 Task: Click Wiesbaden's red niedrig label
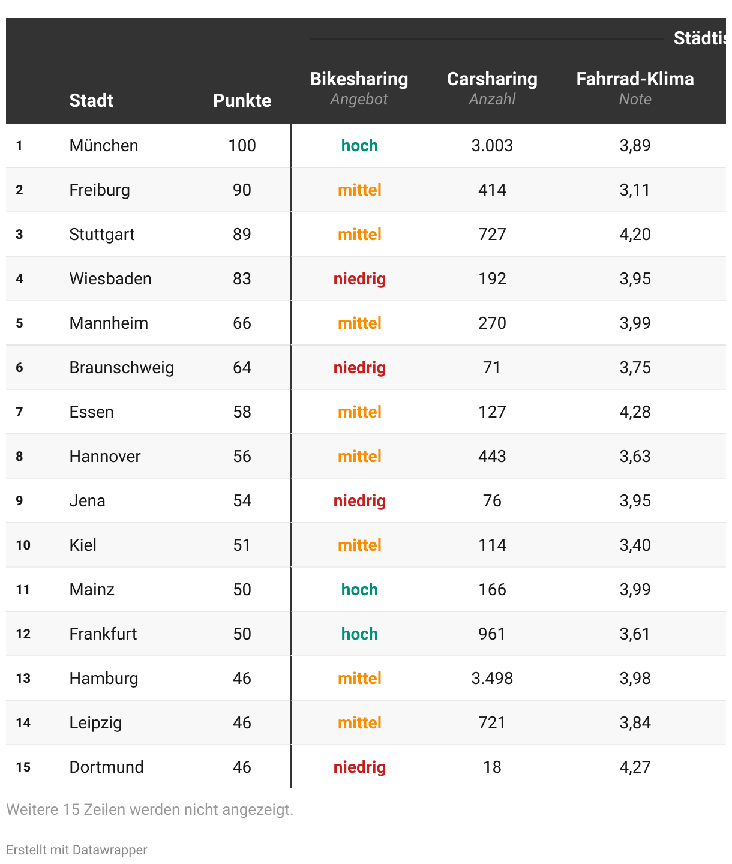pos(359,278)
